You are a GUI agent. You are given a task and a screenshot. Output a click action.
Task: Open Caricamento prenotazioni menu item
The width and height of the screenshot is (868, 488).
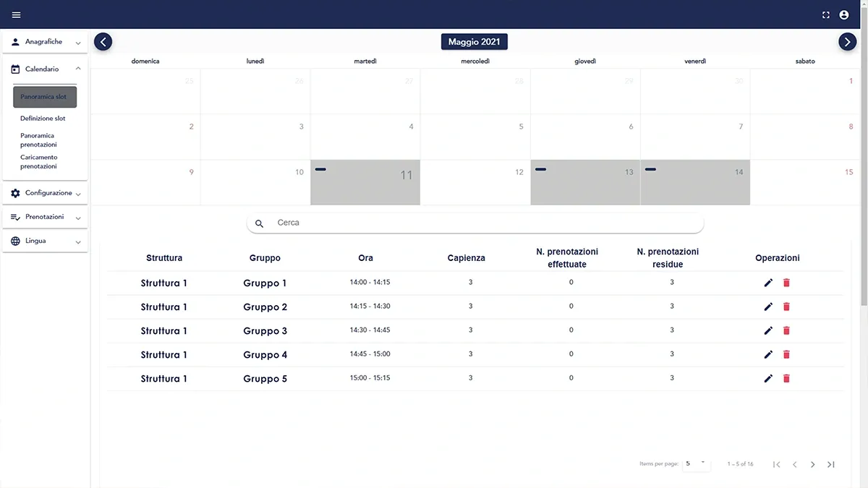(39, 162)
